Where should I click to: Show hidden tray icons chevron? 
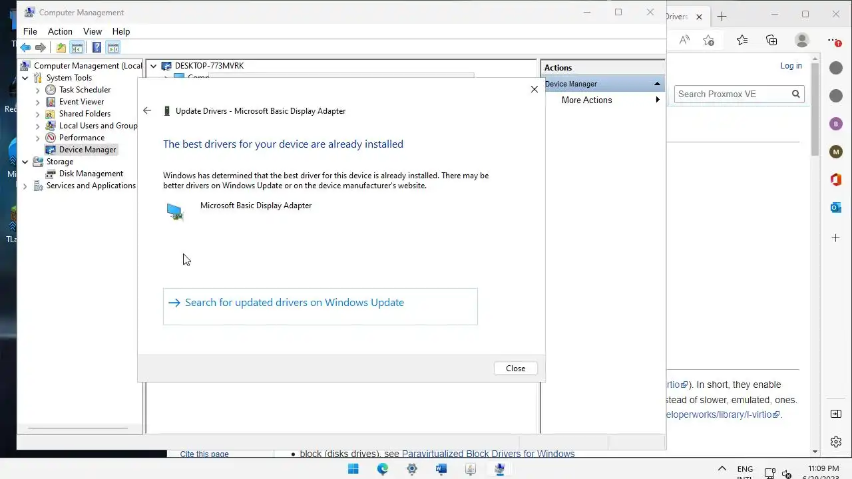[722, 469]
